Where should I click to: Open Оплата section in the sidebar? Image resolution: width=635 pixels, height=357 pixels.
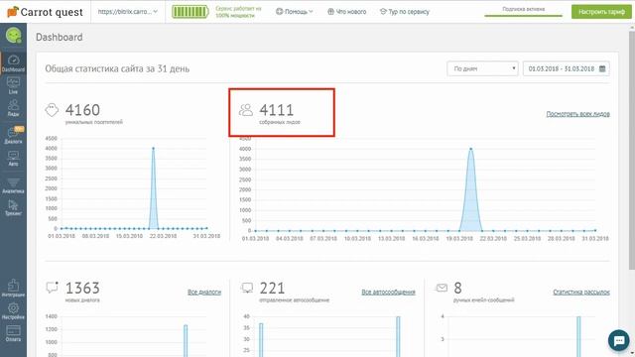tap(13, 333)
